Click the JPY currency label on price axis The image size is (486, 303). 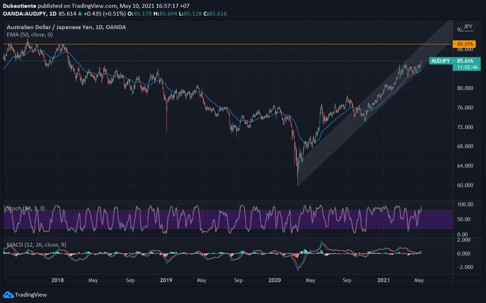coord(468,27)
